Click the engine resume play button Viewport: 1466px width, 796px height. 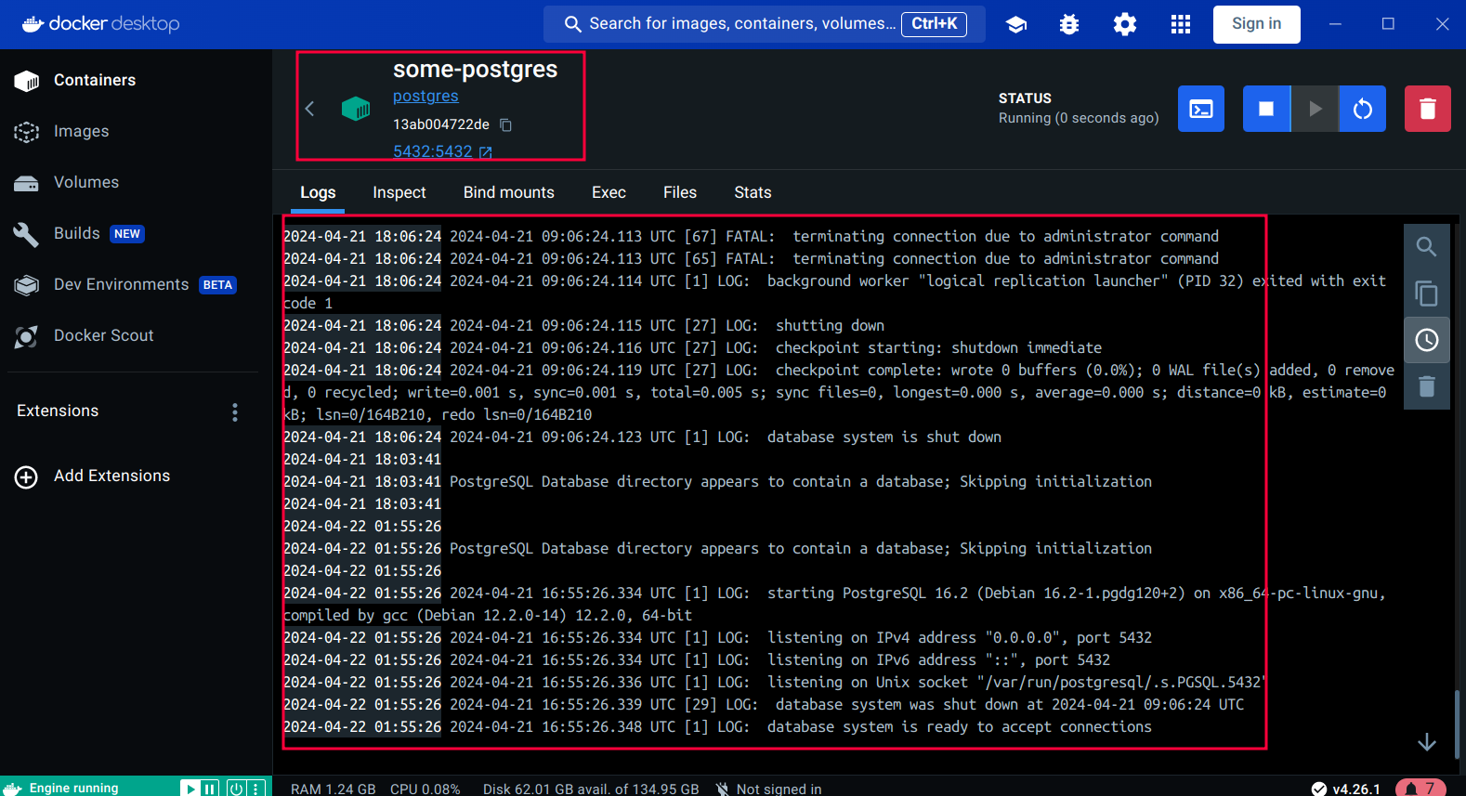click(x=190, y=789)
